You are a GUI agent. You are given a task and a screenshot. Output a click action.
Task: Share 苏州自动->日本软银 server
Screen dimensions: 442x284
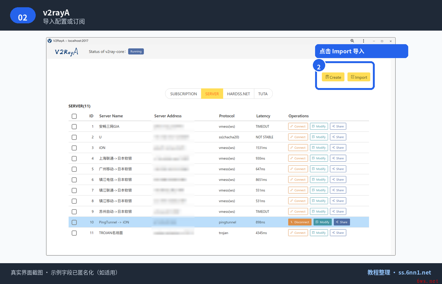338,211
